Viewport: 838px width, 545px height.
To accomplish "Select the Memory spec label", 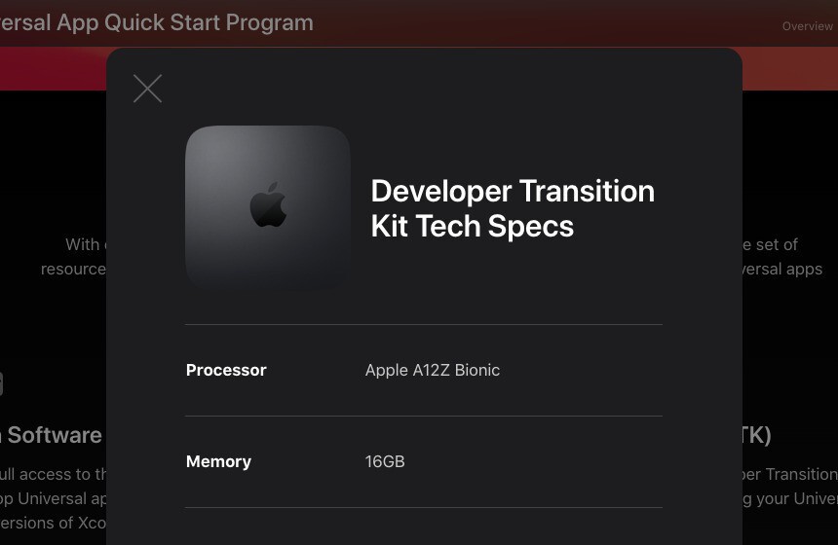I will tap(218, 461).
